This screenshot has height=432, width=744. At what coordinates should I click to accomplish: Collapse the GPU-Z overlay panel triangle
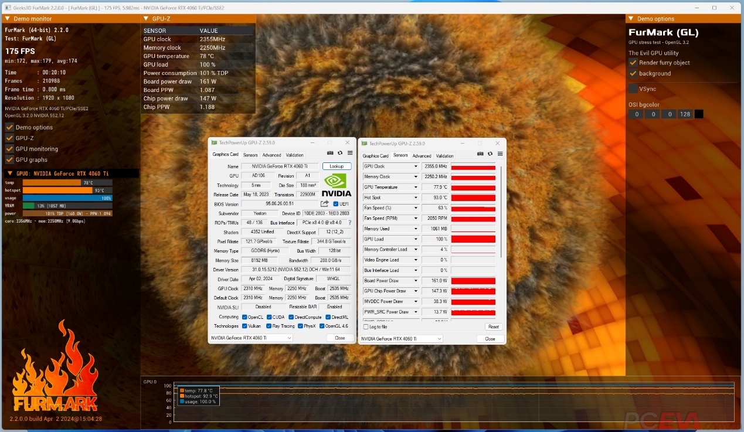click(146, 19)
